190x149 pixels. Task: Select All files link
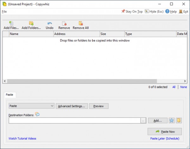174,87
